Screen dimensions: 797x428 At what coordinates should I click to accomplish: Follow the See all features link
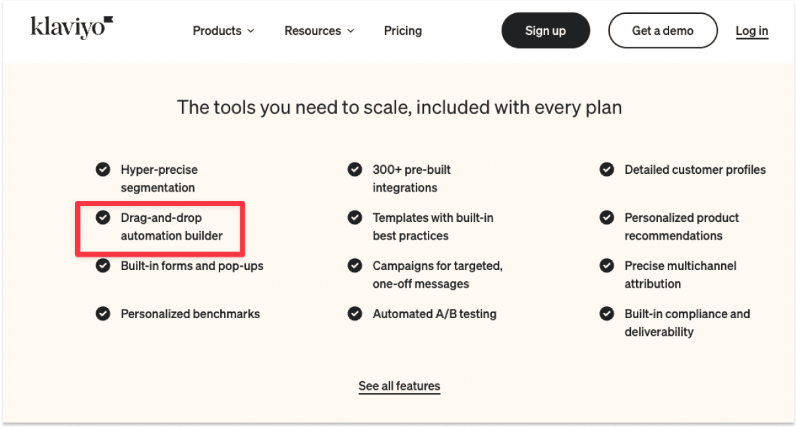click(x=399, y=386)
